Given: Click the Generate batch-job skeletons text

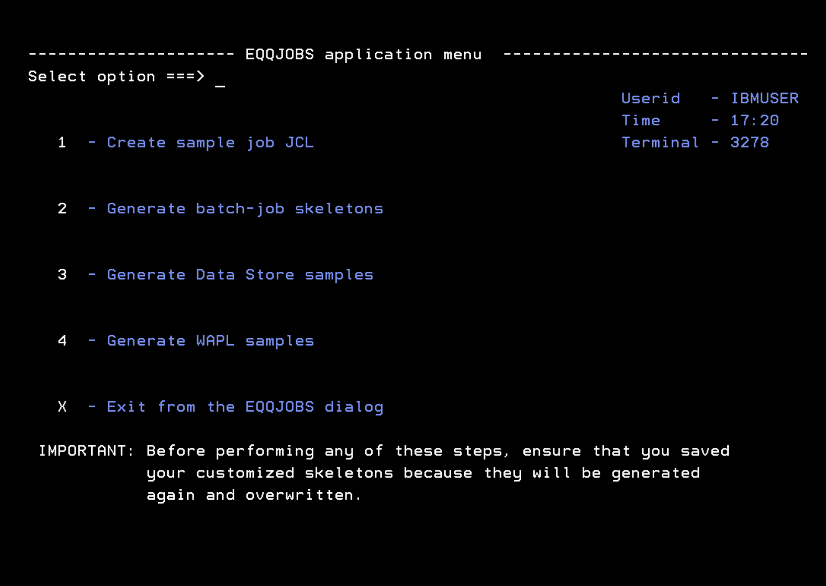Looking at the screenshot, I should 245,208.
